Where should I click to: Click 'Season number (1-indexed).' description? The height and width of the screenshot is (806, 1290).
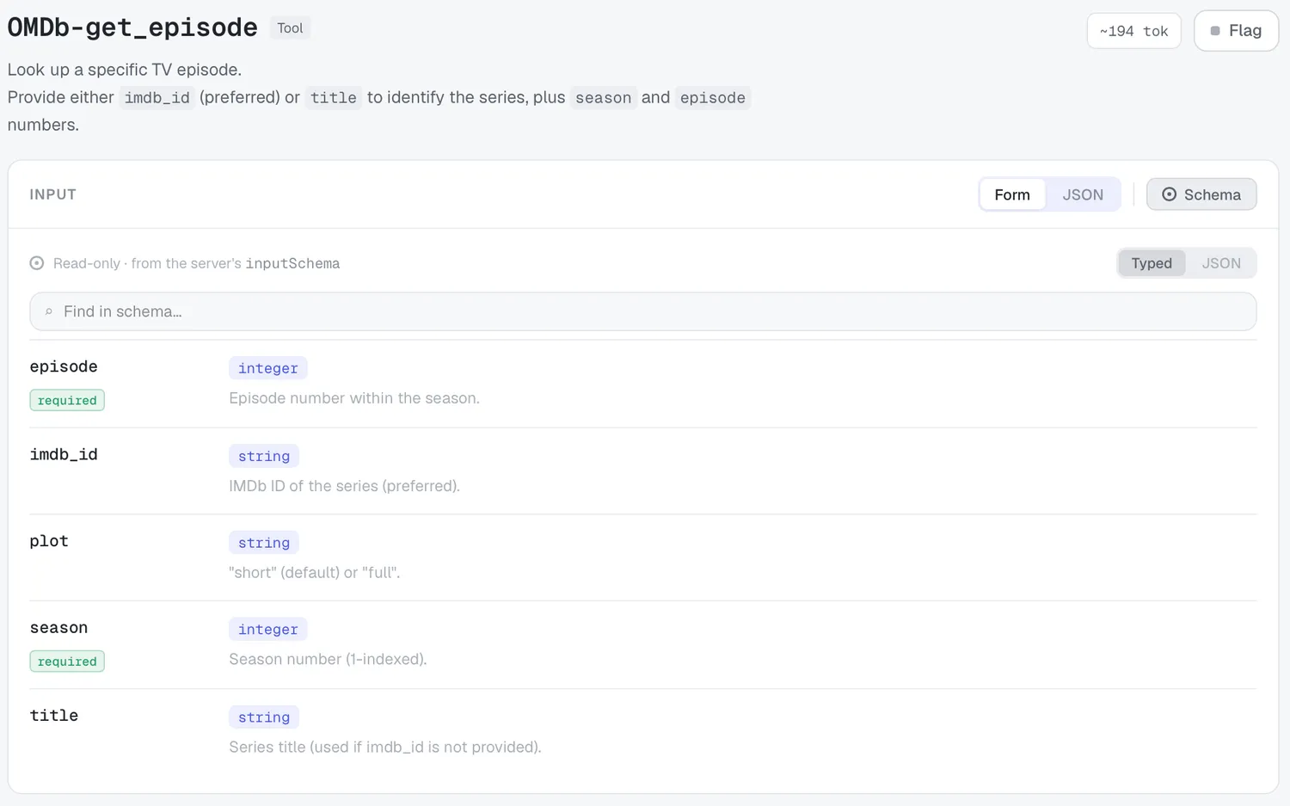[328, 660]
